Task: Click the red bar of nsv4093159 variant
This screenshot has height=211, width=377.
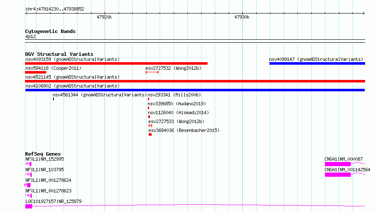Action: click(116, 63)
